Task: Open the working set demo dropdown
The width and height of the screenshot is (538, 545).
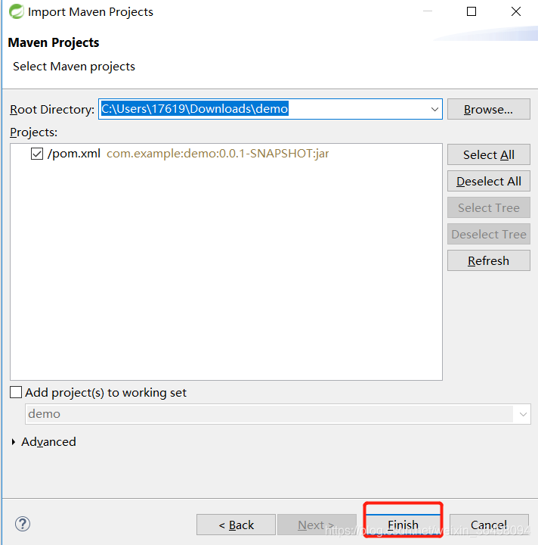Action: (523, 414)
